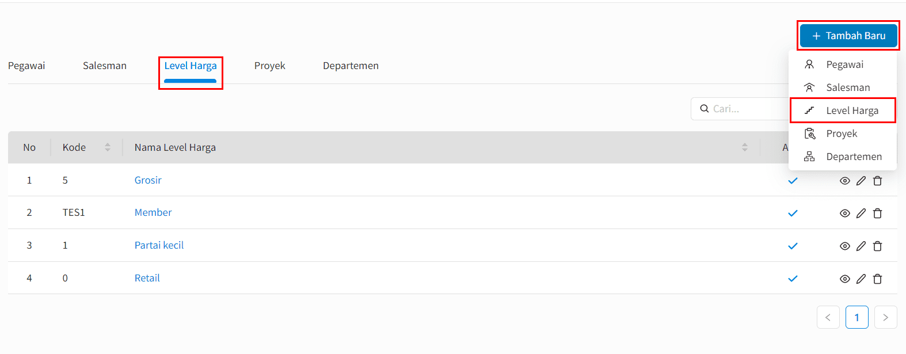Click the edit pencil icon for Partai kecil
Screen dimensions: 906x354
[861, 246]
